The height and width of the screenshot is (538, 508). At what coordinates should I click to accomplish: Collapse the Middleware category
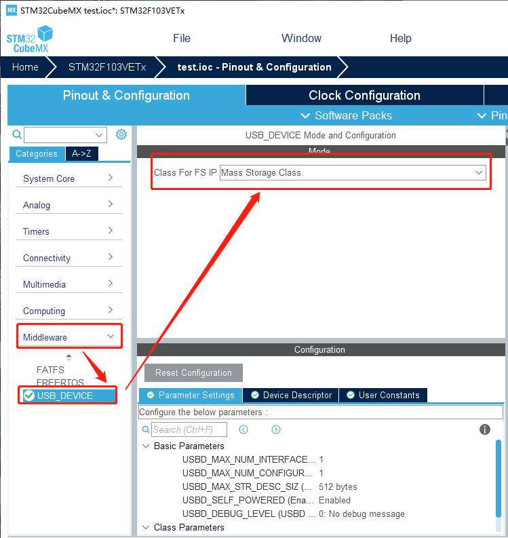point(69,337)
